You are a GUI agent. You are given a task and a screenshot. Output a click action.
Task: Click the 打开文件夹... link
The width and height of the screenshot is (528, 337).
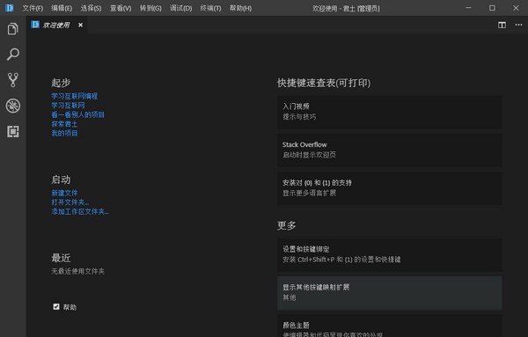pyautogui.click(x=70, y=202)
